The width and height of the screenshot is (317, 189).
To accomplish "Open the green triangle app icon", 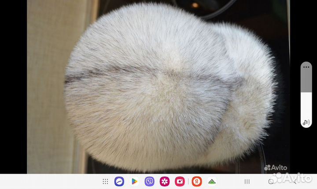I will [212, 182].
